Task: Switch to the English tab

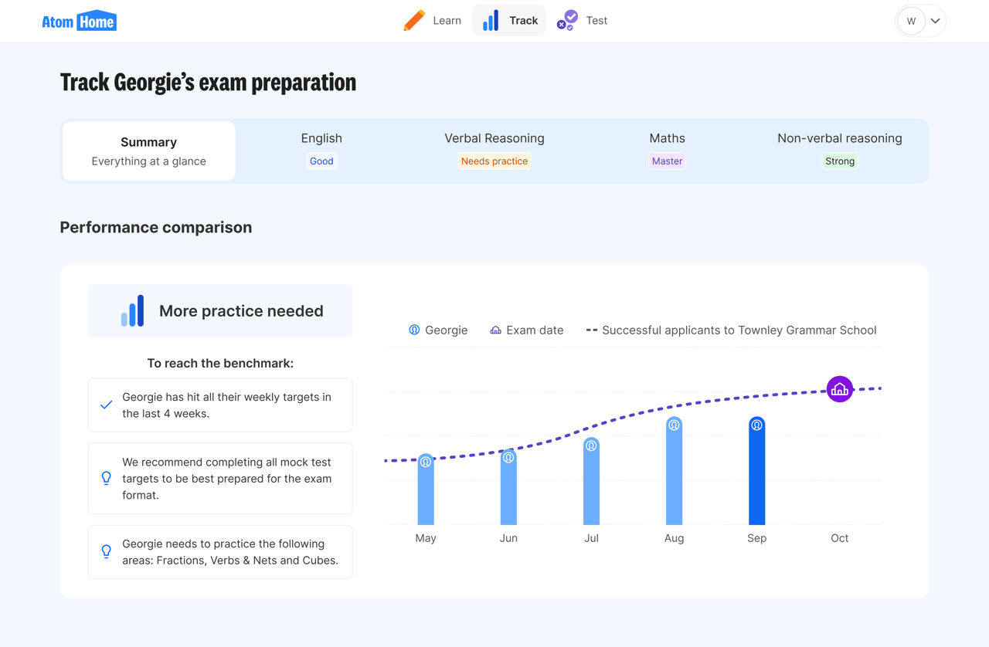Action: [x=321, y=149]
